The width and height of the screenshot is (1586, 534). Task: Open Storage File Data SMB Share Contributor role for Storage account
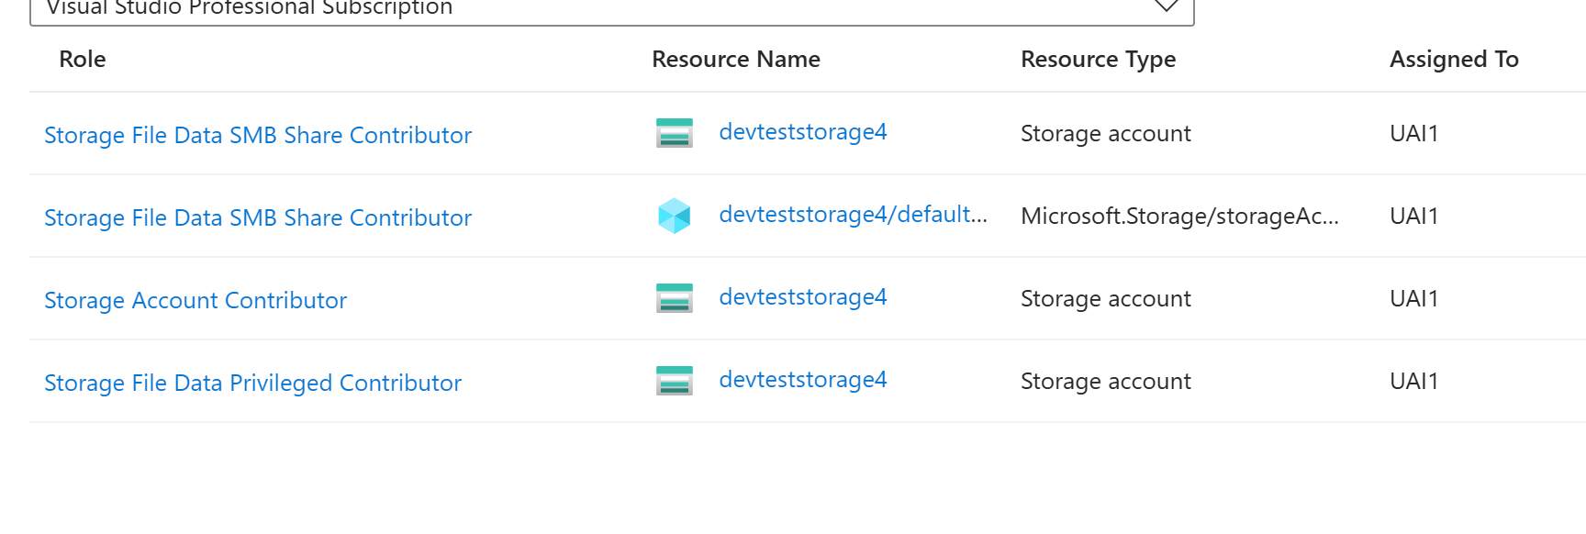pyautogui.click(x=258, y=135)
